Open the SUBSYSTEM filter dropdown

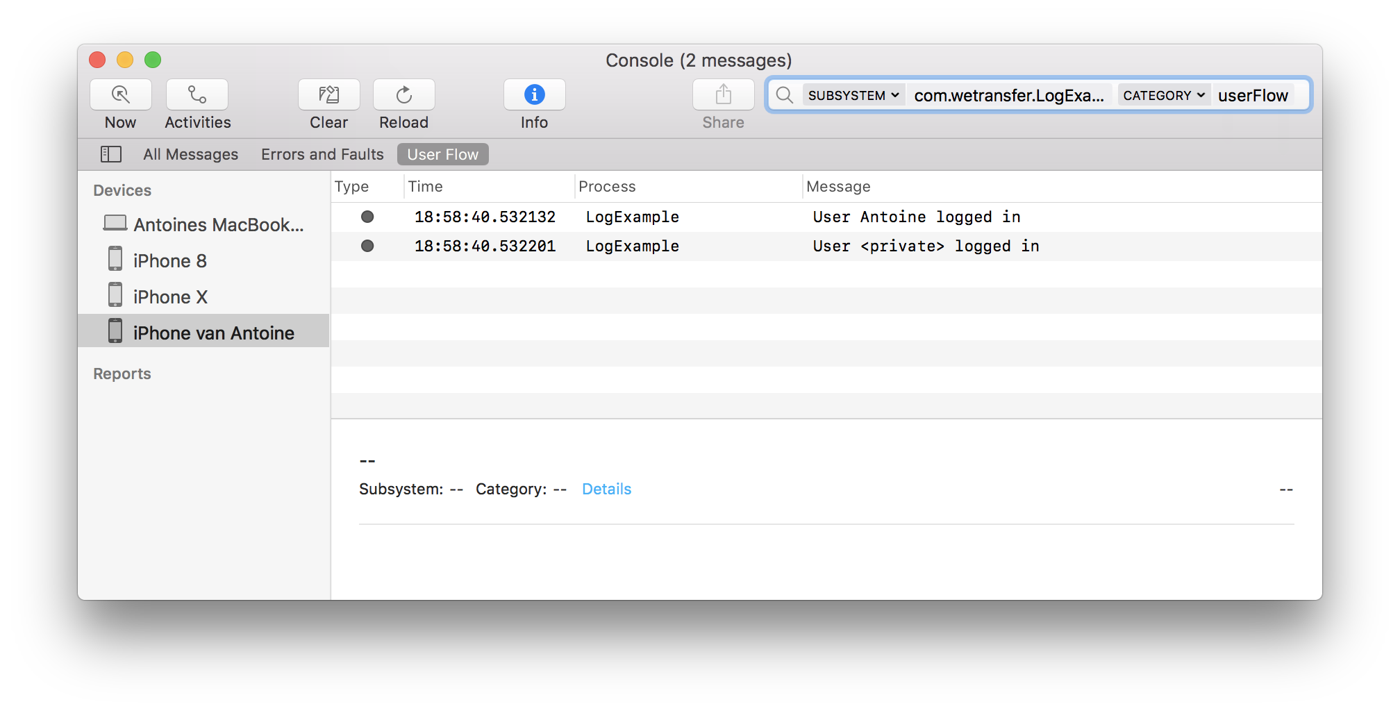pos(853,95)
